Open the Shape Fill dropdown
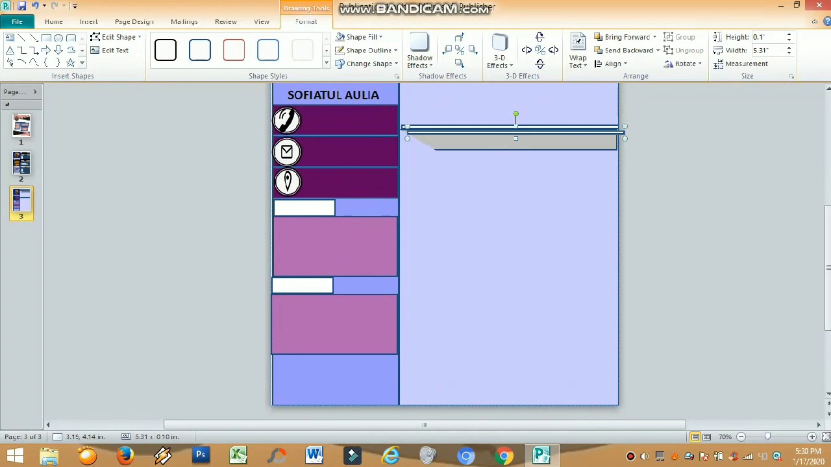 pyautogui.click(x=359, y=37)
